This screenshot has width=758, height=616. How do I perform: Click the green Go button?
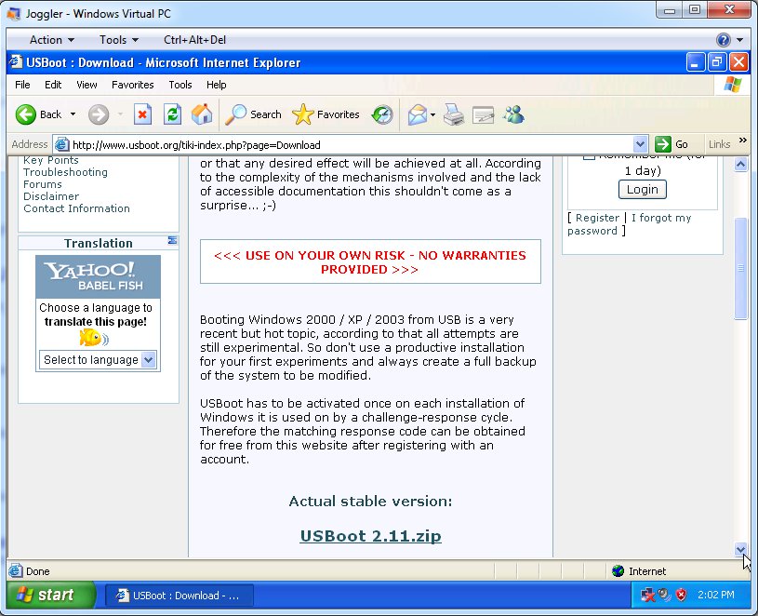click(x=671, y=144)
